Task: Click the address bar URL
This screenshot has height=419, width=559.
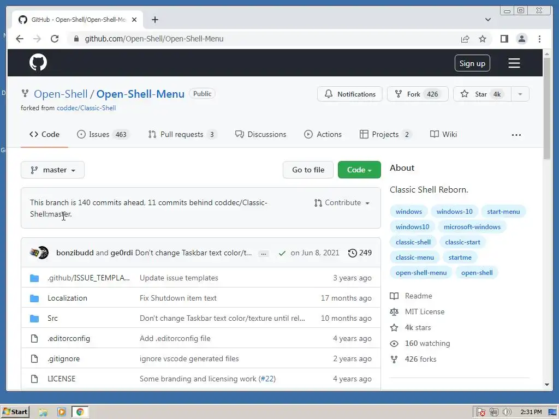Action: point(154,39)
